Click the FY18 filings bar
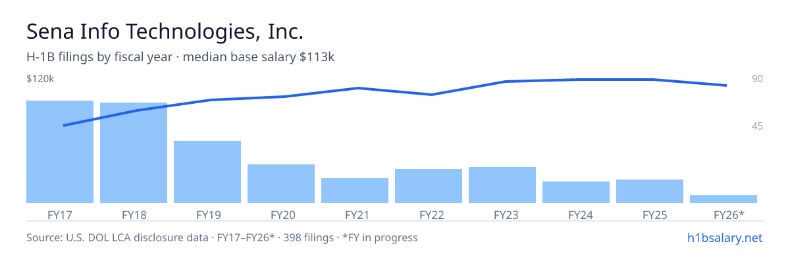The image size is (790, 263). point(134,153)
